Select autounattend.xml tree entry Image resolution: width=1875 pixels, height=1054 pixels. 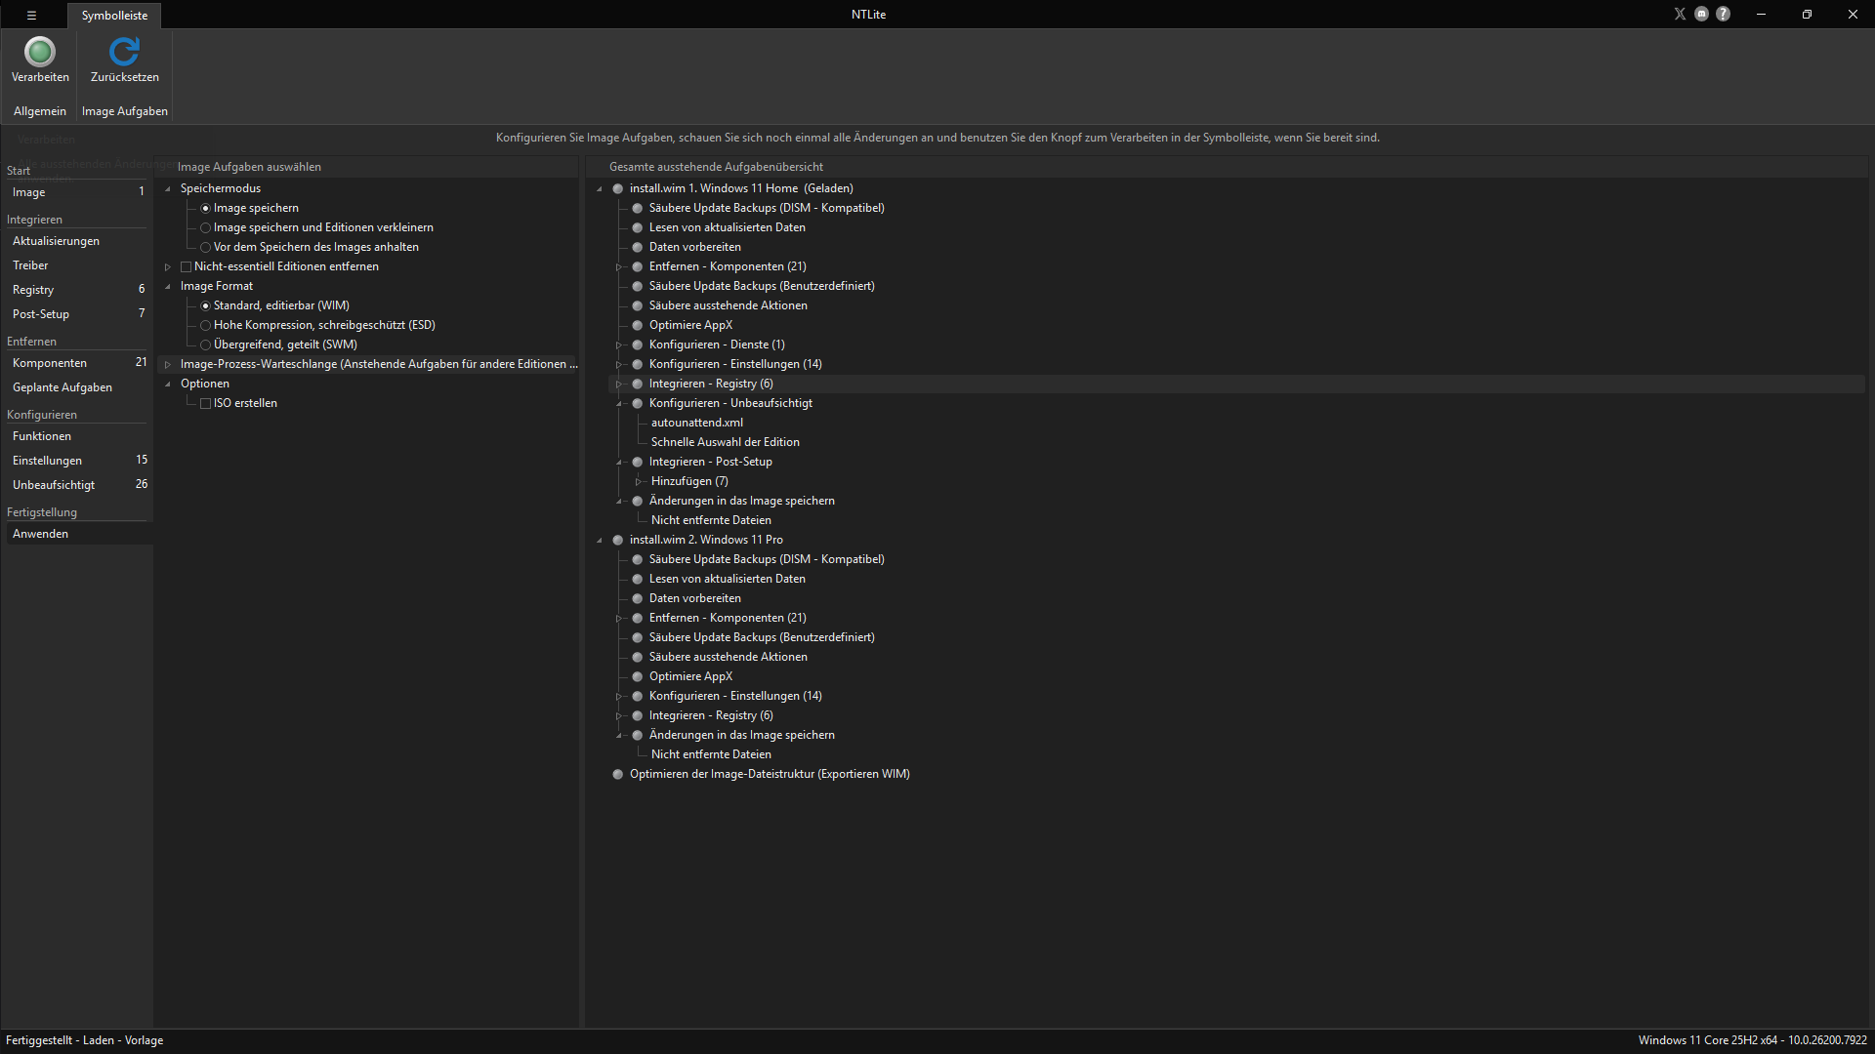697,423
